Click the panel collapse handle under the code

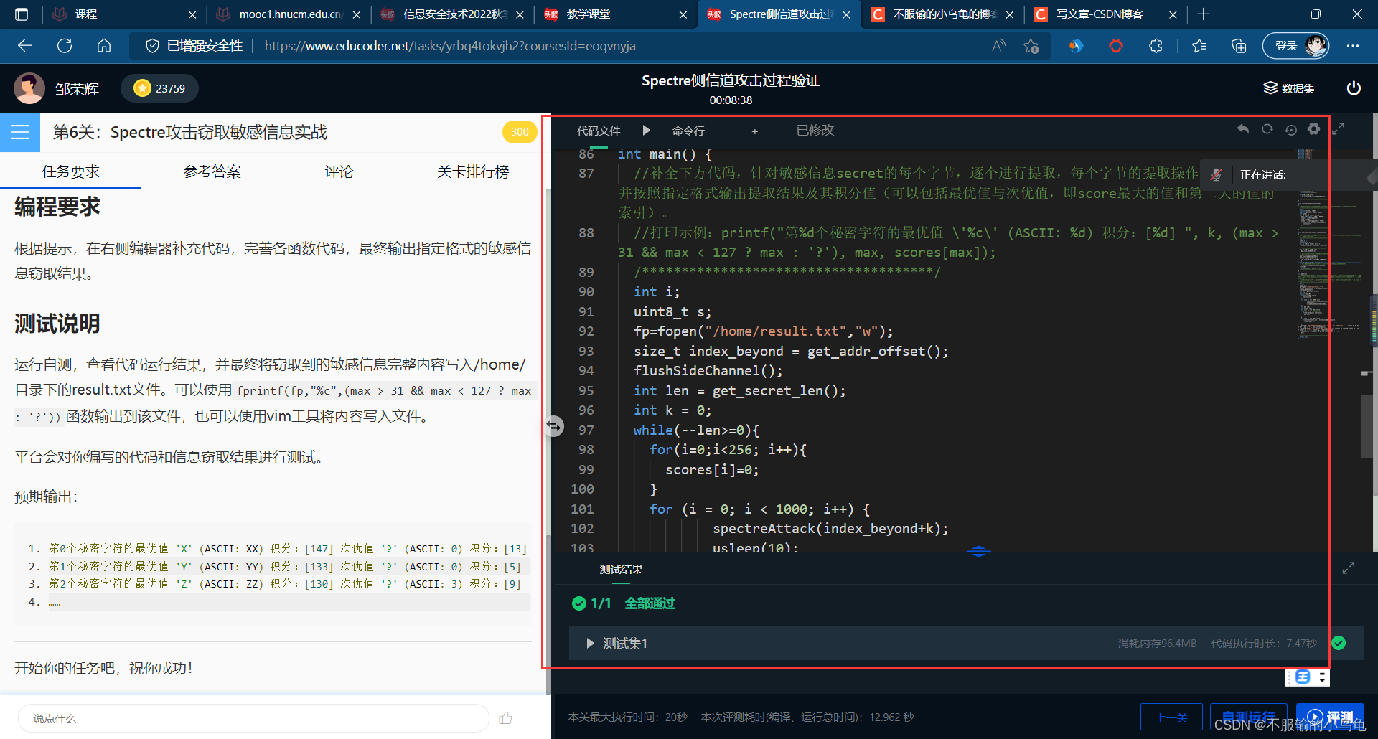tap(978, 551)
